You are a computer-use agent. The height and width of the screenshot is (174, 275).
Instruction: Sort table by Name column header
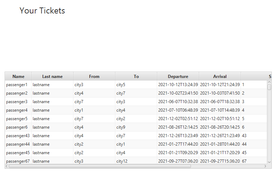18,76
